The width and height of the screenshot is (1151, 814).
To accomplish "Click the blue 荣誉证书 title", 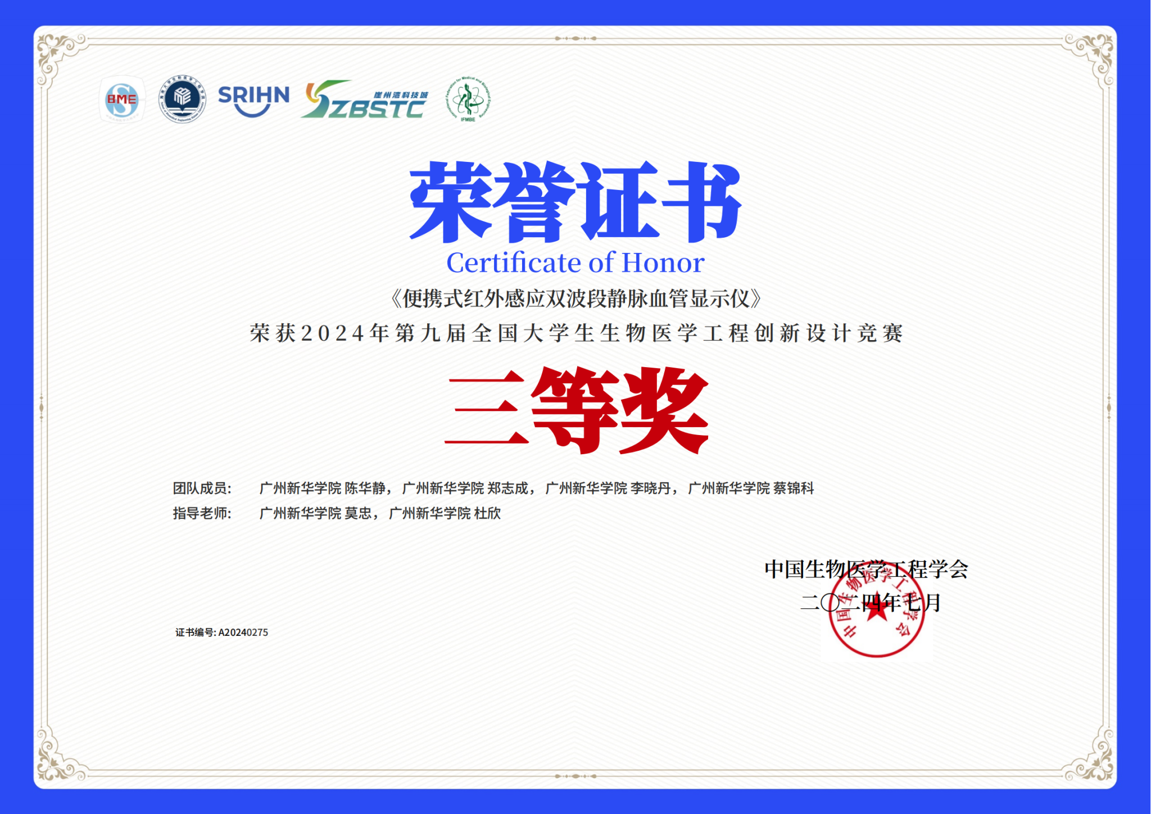I will click(575, 201).
